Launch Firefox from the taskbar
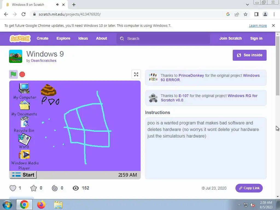The width and height of the screenshot is (280, 210). click(41, 205)
